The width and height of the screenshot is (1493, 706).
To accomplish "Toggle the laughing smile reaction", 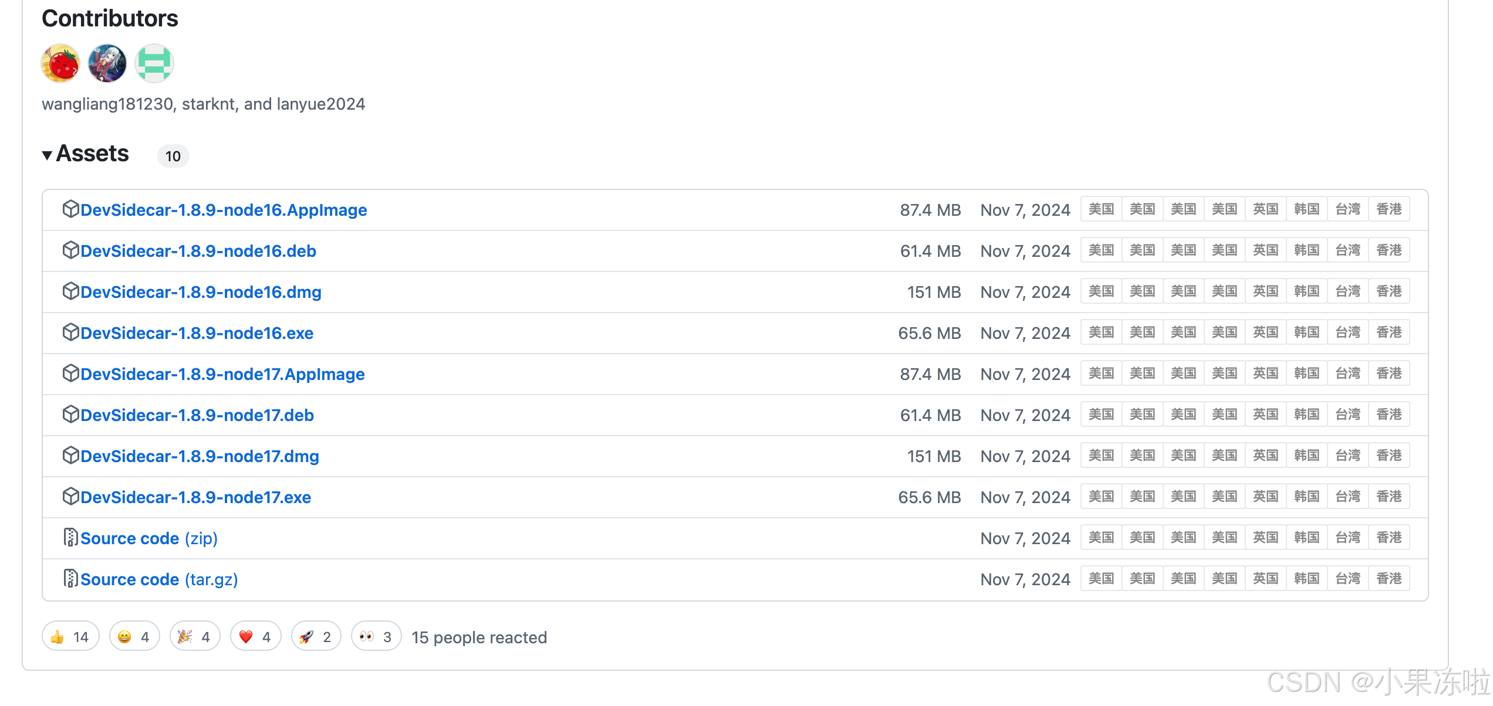I will (x=134, y=637).
